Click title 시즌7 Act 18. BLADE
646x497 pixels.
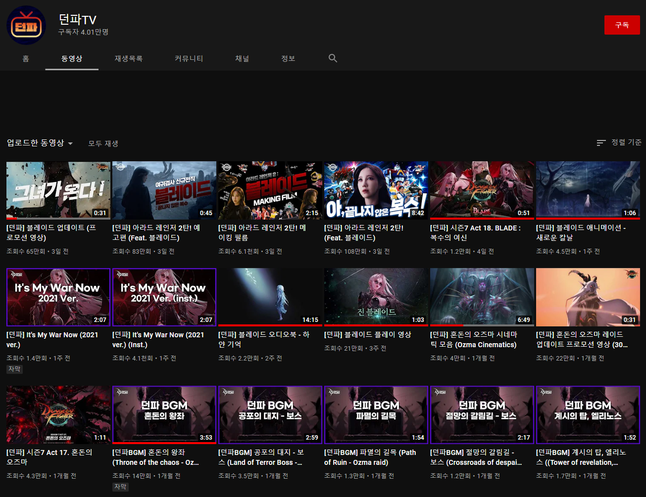pos(475,233)
